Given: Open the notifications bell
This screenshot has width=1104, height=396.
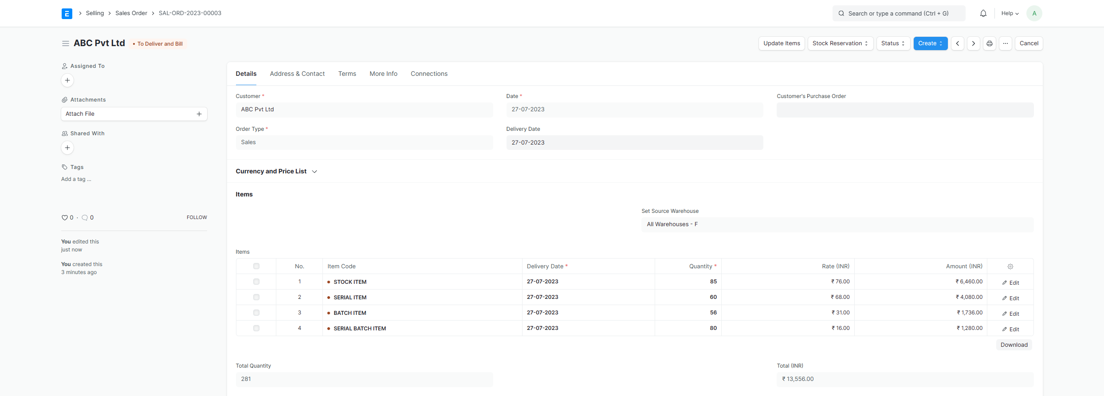Looking at the screenshot, I should pyautogui.click(x=983, y=13).
